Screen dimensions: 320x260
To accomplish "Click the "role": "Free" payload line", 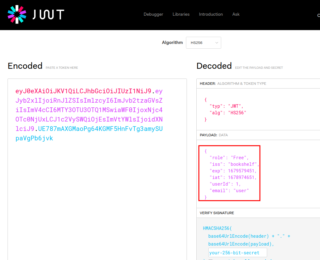I will click(x=229, y=158).
